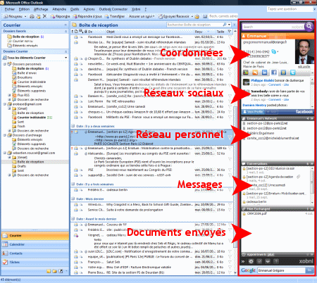Collapse the arobase@gmail.com account node
Viewport: 317px width, 283px height.
pos(4,104)
